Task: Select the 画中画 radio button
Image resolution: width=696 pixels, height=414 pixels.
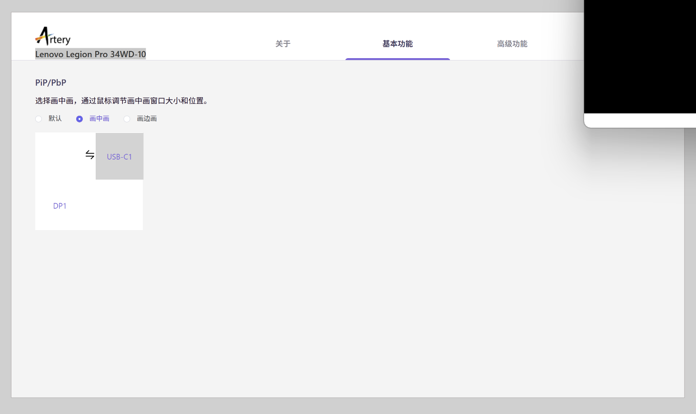Action: [x=80, y=119]
